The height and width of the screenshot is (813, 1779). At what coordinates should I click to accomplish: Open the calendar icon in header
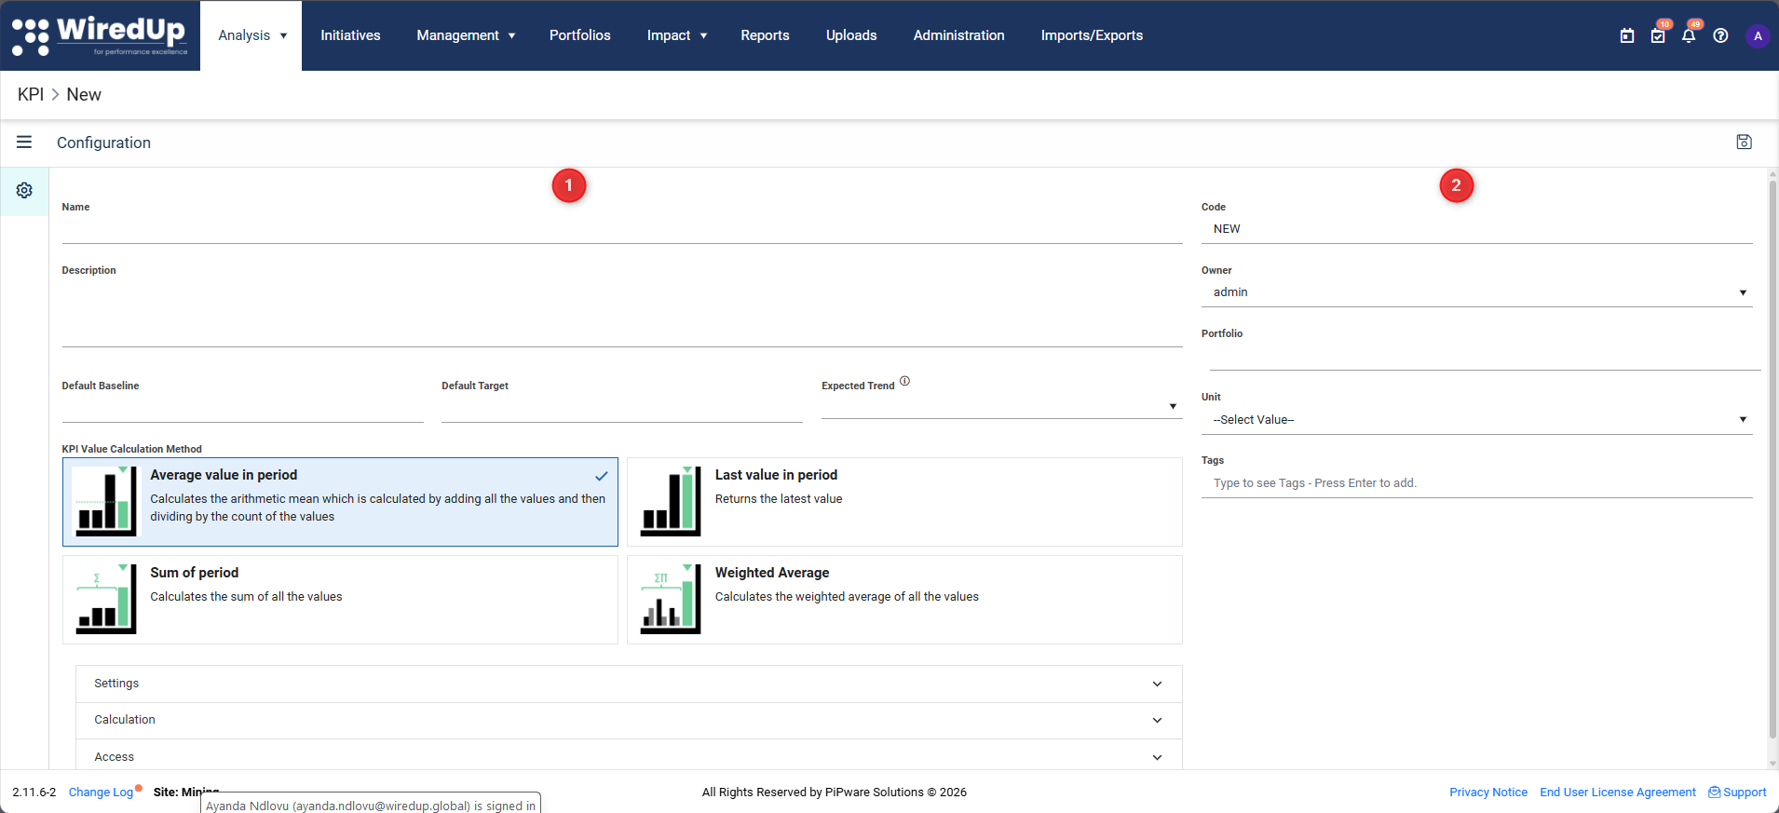coord(1627,35)
